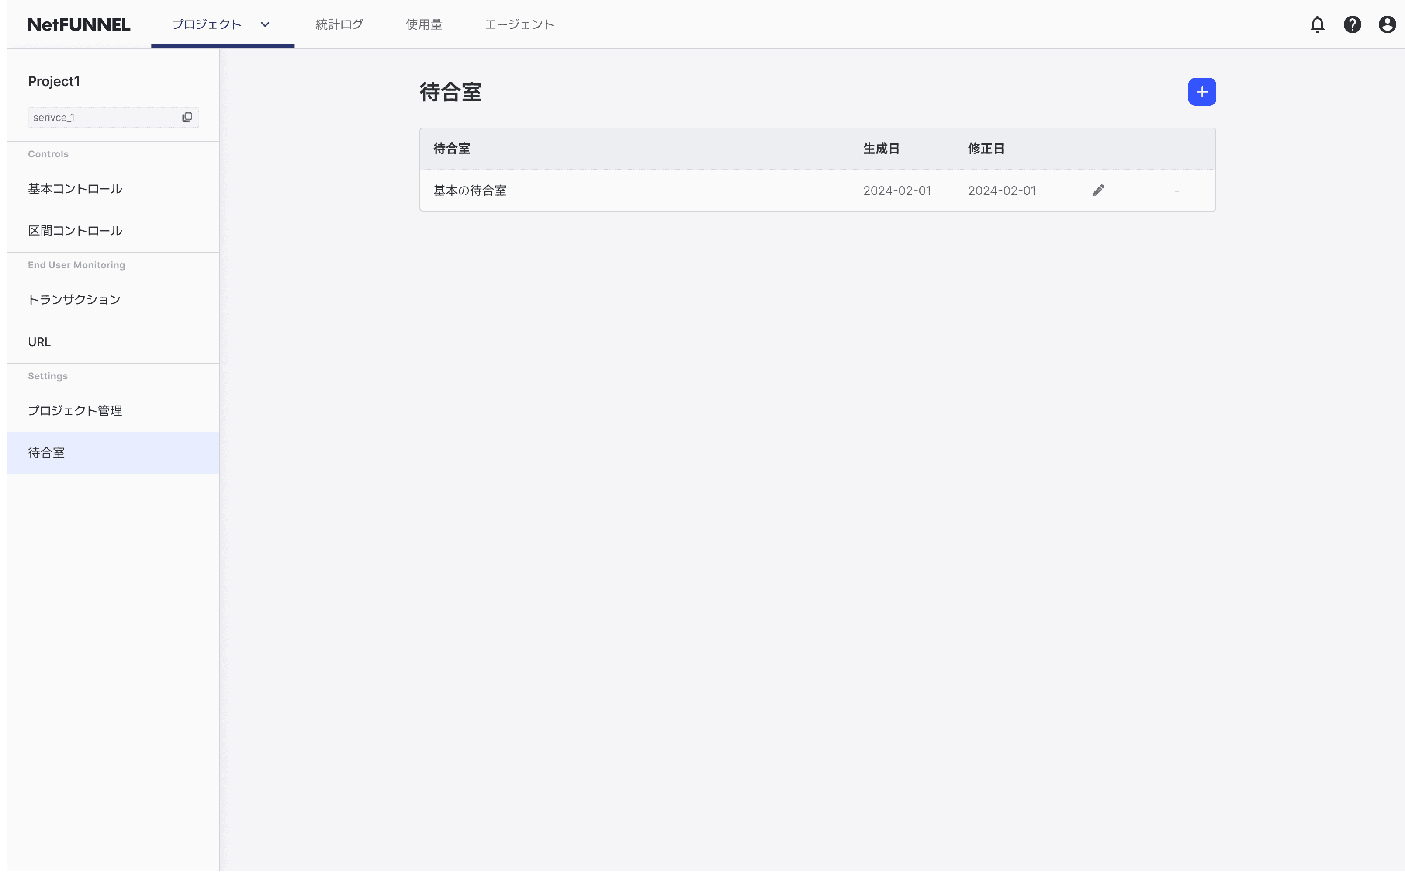Click 待合室 in the left sidebar
The width and height of the screenshot is (1405, 881).
[47, 453]
